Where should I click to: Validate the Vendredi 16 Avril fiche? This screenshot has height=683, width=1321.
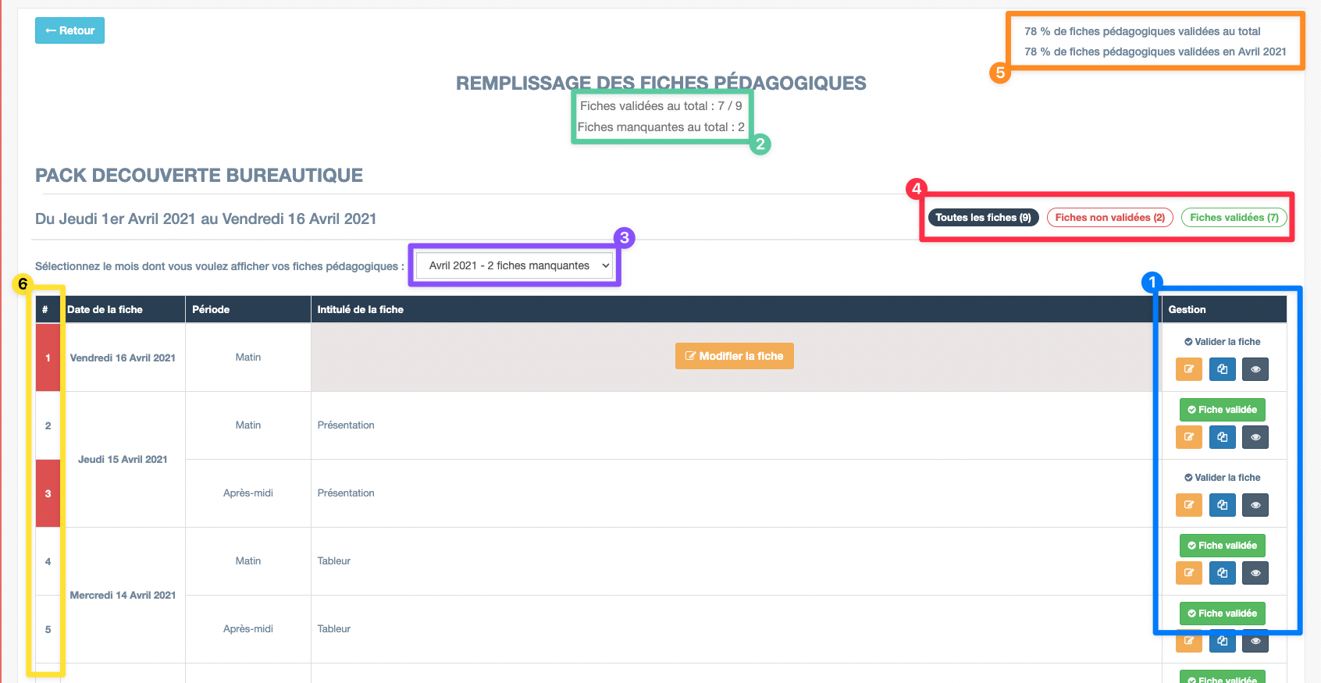click(x=1222, y=342)
